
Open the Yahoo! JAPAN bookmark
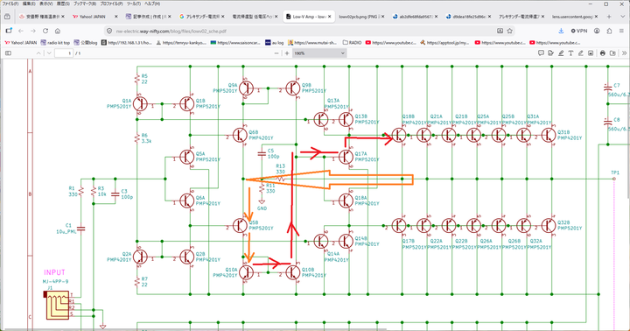tap(20, 42)
